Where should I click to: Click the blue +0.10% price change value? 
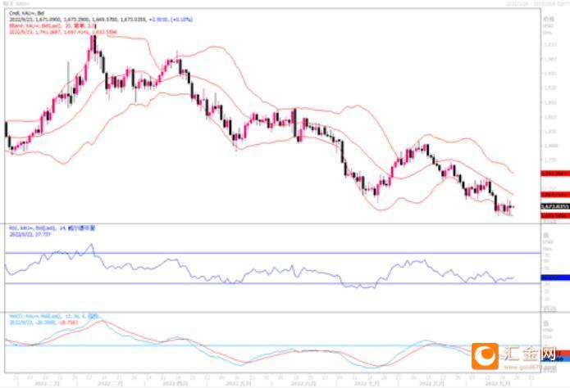(181, 20)
